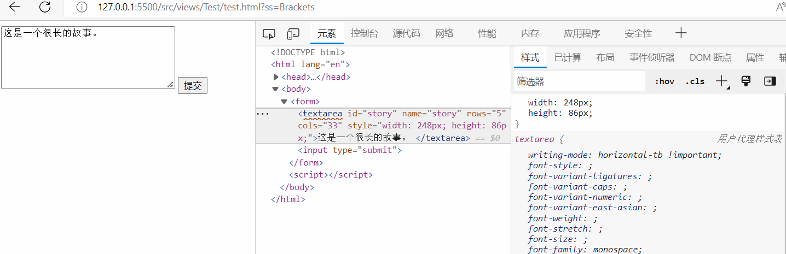Reload the page with the refresh icon
The image size is (786, 254).
click(45, 7)
